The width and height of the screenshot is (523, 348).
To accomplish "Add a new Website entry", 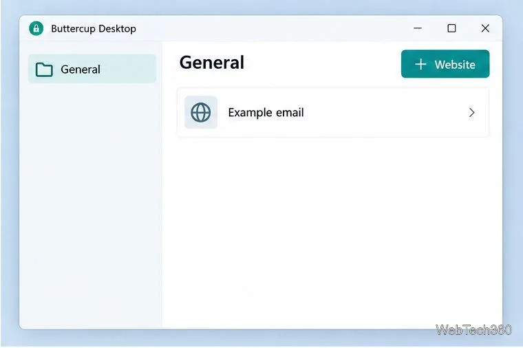I will point(445,64).
